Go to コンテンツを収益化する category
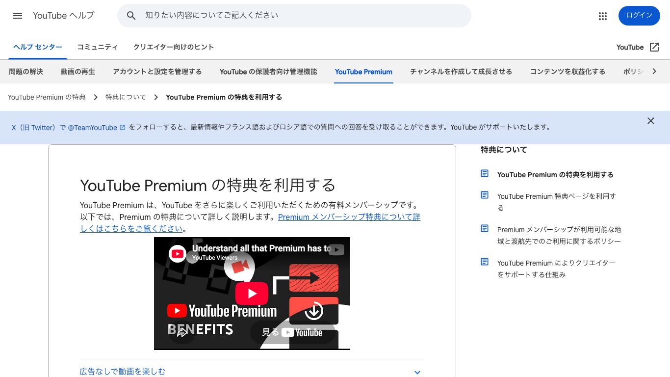Screen dimensions: 670x377 [567, 72]
